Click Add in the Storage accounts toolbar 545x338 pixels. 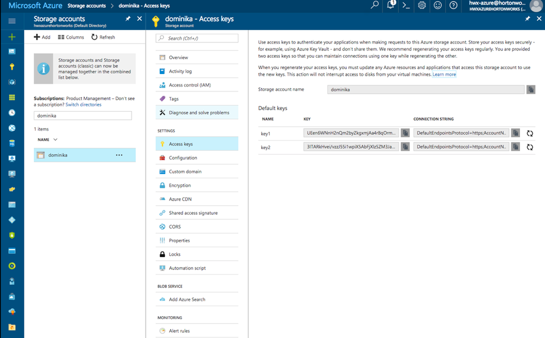pos(42,37)
